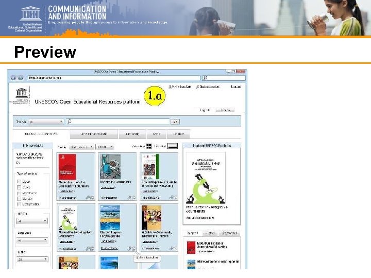Open The Net for Journalists cover thumbnail
Image resolution: width=371 pixels, height=278 pixels.
(110, 167)
